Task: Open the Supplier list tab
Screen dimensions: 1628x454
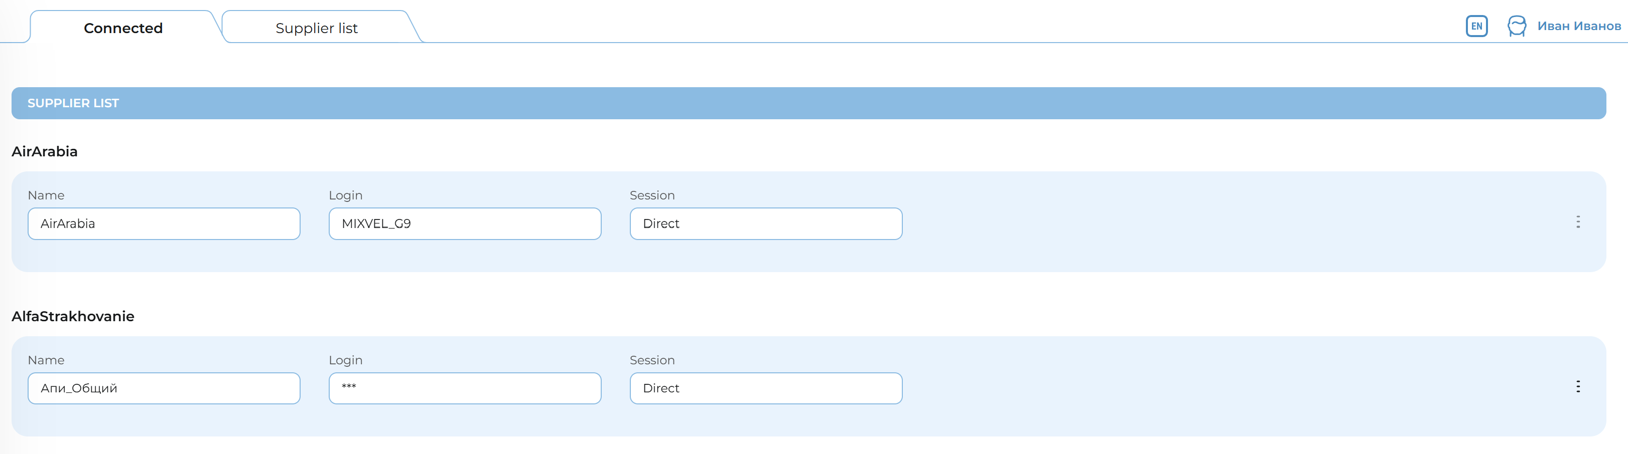Action: coord(317,29)
